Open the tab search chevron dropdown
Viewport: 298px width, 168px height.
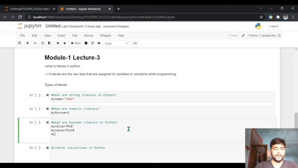pos(261,8)
